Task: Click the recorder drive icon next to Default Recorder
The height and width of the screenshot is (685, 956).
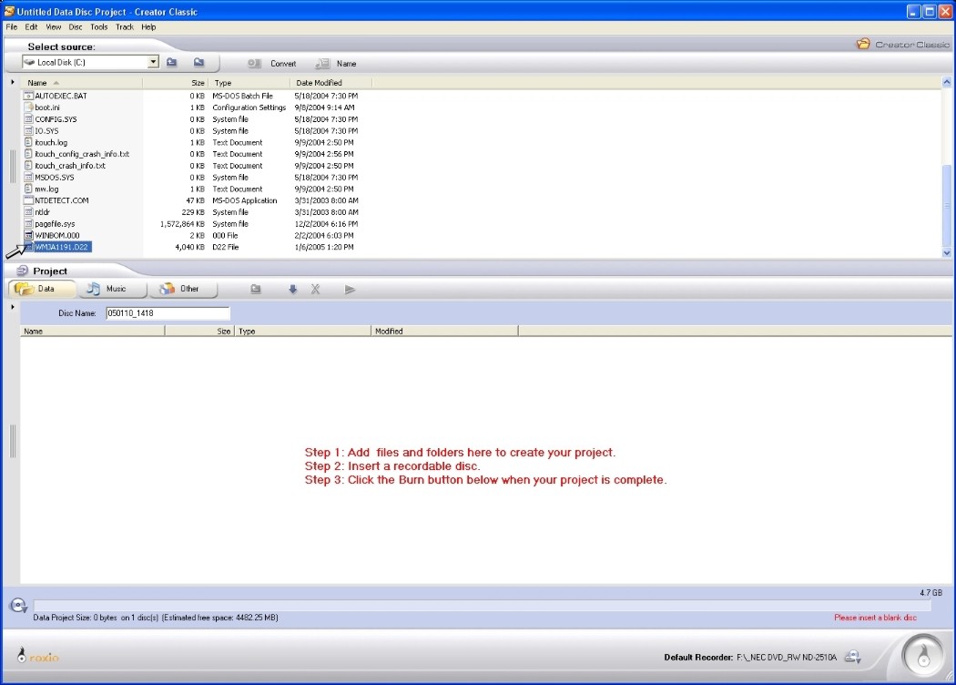Action: pos(852,657)
